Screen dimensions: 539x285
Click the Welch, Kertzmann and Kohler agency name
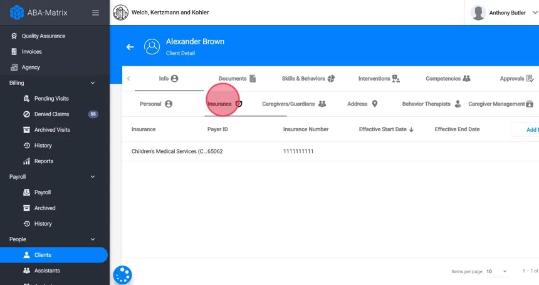pyautogui.click(x=170, y=12)
